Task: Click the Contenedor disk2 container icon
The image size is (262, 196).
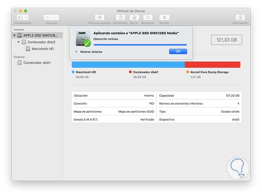Action: pos(24,42)
